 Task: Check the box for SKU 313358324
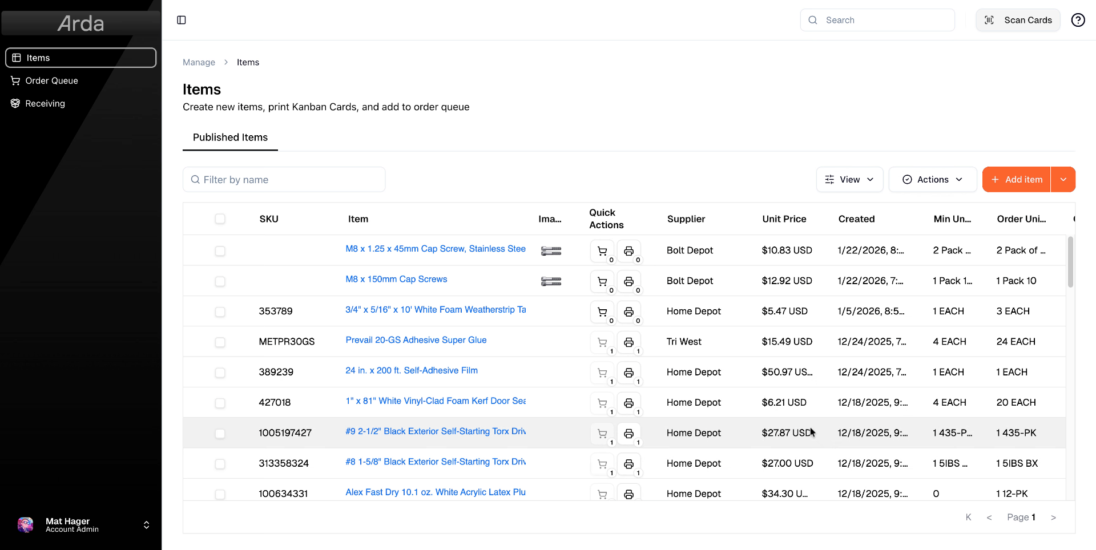220,464
